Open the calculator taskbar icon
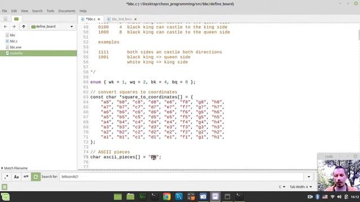Viewport: 360px width, 202px height. pyautogui.click(x=191, y=196)
